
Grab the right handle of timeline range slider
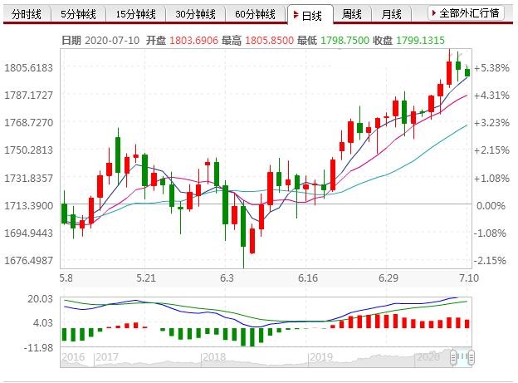click(x=472, y=357)
